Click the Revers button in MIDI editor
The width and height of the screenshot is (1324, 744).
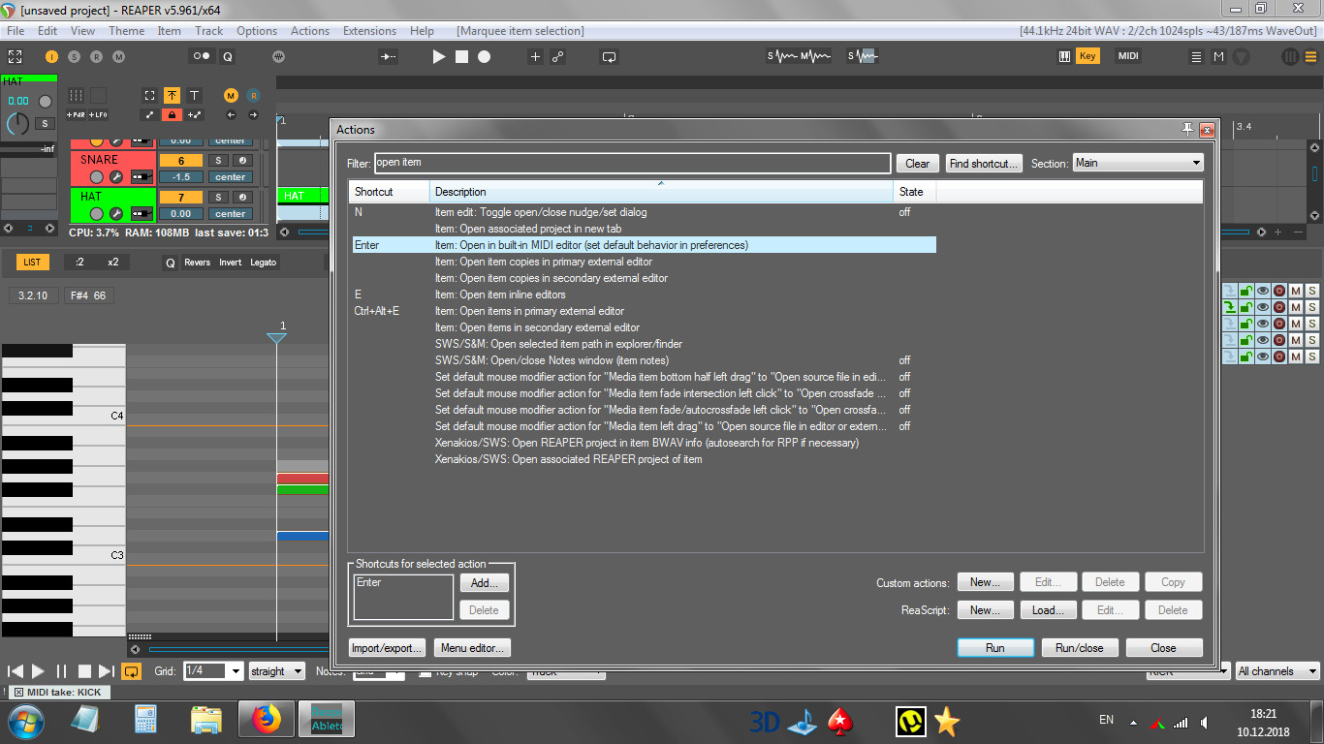pos(197,263)
